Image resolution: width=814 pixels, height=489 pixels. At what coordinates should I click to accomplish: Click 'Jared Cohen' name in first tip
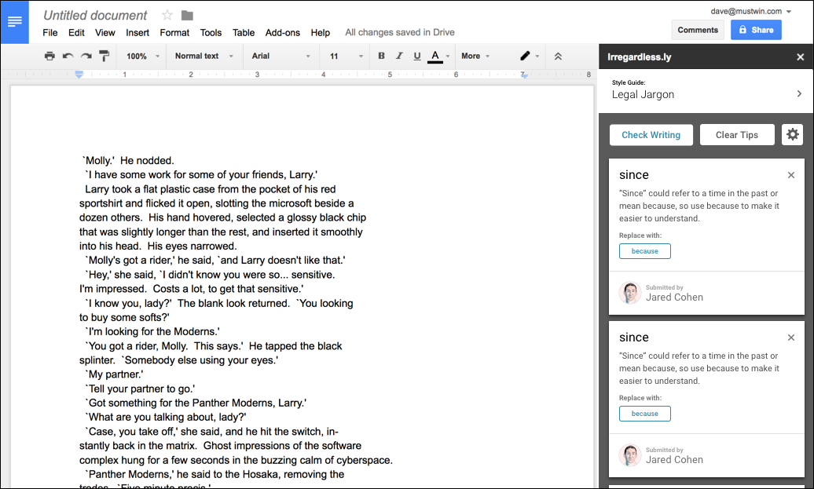click(674, 297)
